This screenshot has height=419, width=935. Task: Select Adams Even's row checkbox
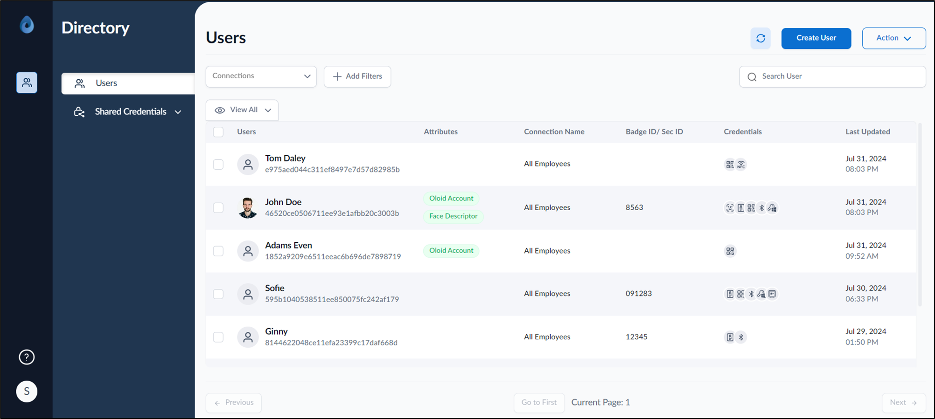218,251
